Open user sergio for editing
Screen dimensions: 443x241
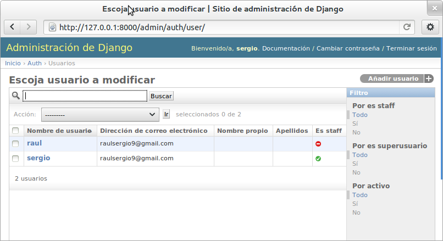[38, 158]
